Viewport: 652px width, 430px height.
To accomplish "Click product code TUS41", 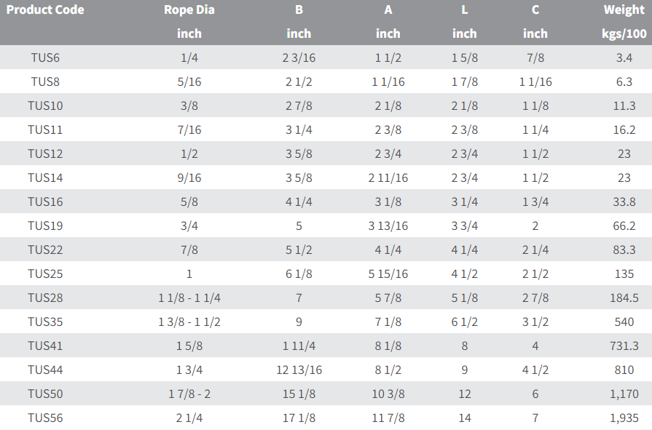I will 45,346.
